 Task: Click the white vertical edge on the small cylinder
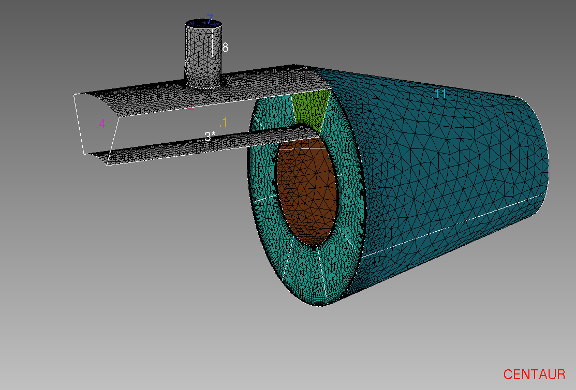tap(213, 57)
